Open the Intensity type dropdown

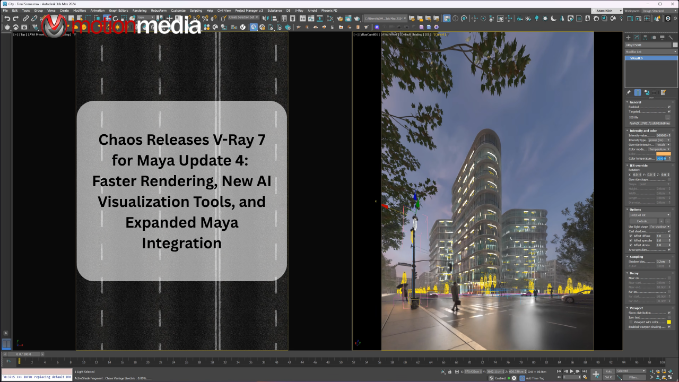(659, 140)
